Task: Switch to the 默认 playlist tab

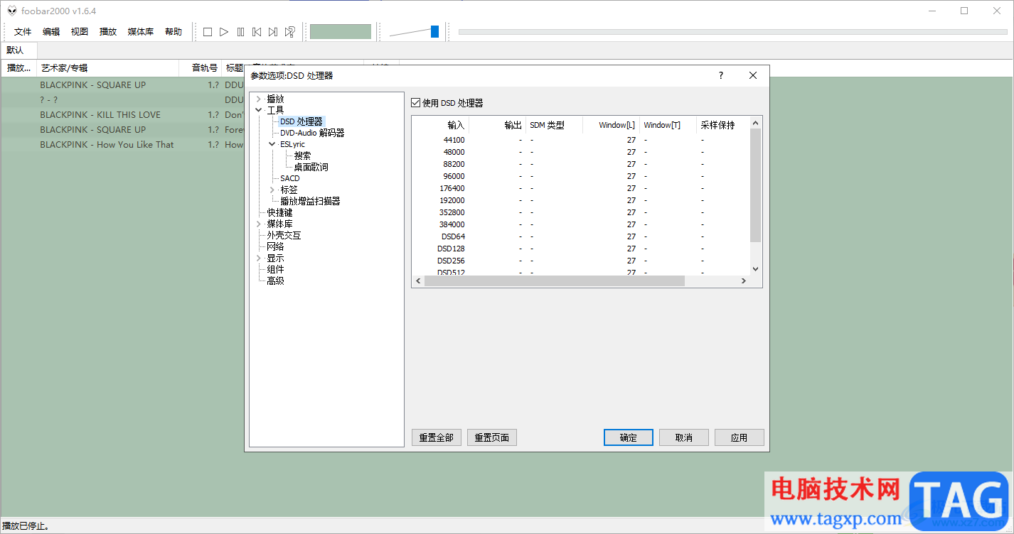Action: coord(16,50)
